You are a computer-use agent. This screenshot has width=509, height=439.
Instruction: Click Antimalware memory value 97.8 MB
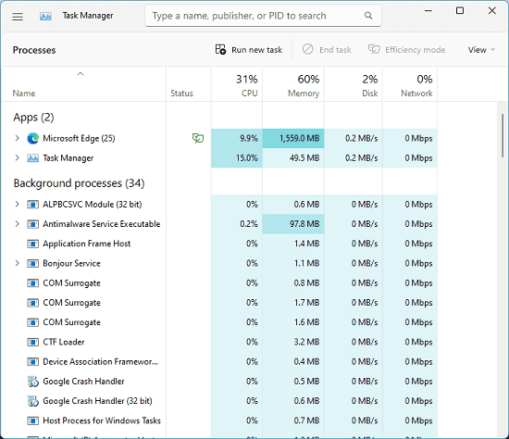point(304,224)
